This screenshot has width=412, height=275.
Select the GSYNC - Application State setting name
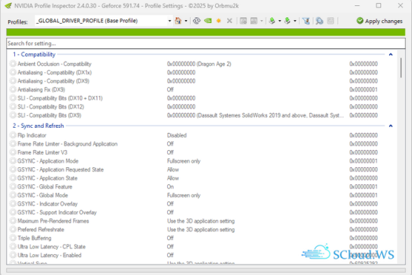point(48,178)
